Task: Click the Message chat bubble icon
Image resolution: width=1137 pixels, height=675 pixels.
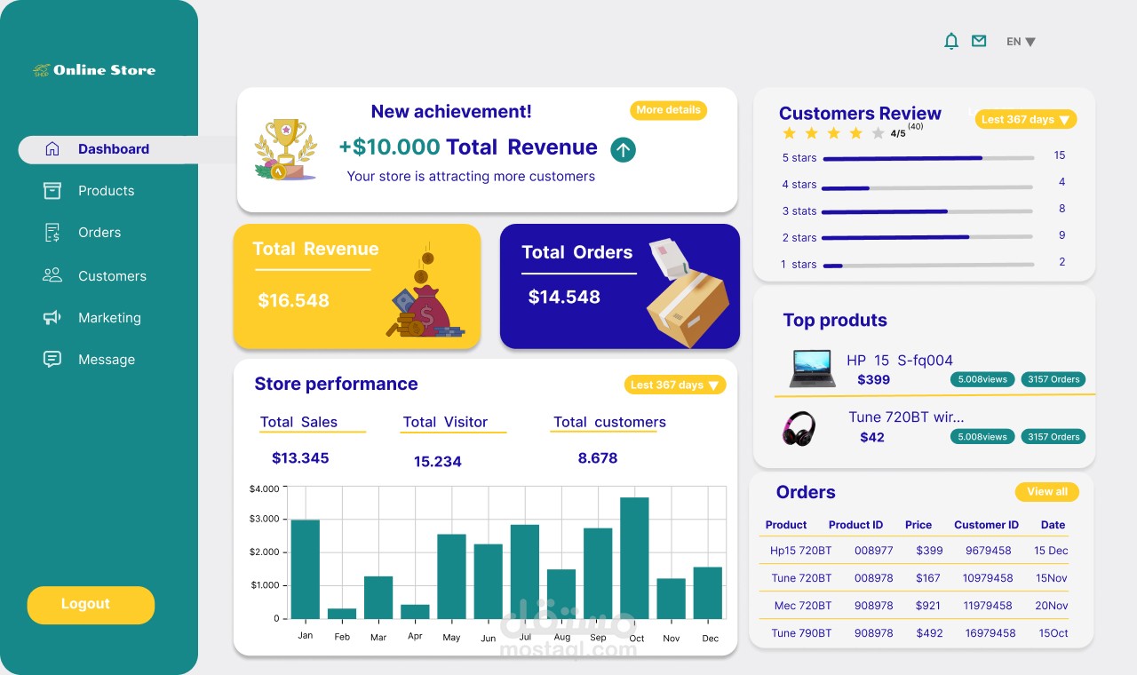Action: pyautogui.click(x=52, y=359)
